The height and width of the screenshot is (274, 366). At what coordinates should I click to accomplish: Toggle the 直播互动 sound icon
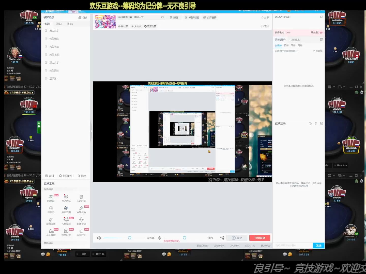pos(310,123)
